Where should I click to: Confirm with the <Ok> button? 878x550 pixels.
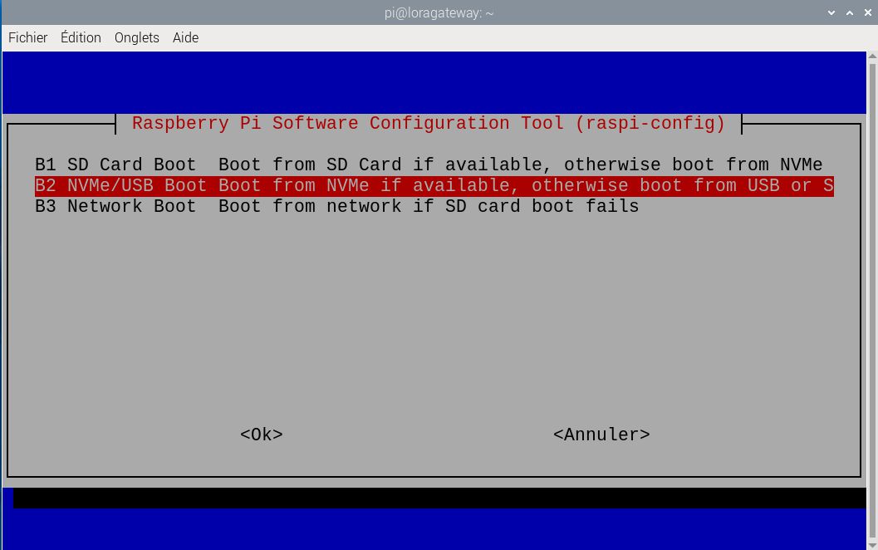262,435
